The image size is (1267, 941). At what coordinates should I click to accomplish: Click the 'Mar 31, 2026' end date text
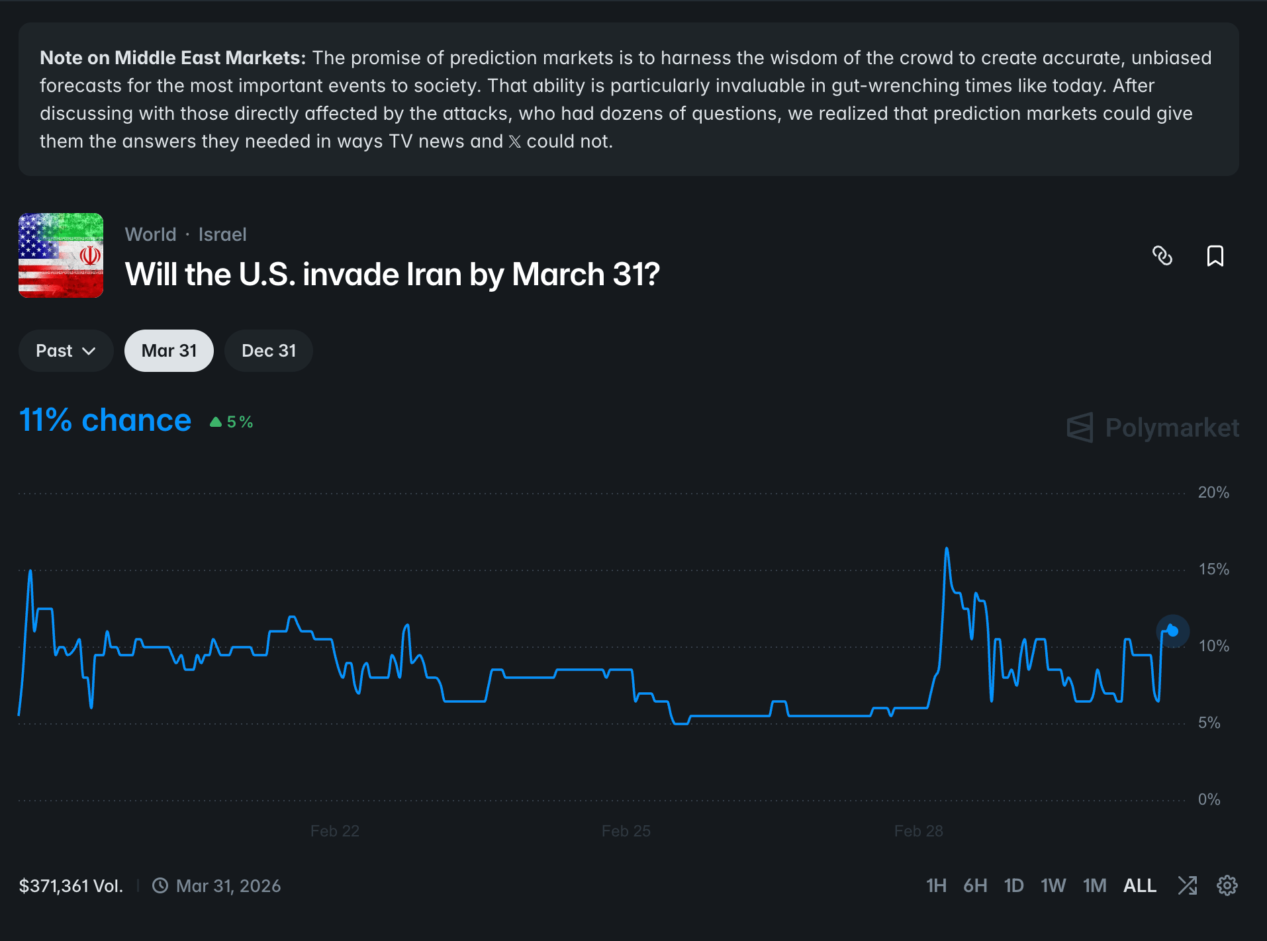coord(228,886)
